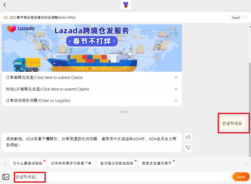
Task: Click '物流LGF索赔在这里/Click here to submit Claims' text
Action: [x=48, y=89]
